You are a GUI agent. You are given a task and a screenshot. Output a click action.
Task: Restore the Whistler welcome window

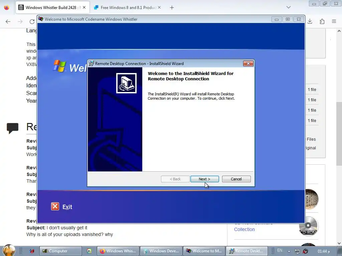pyautogui.click(x=288, y=19)
